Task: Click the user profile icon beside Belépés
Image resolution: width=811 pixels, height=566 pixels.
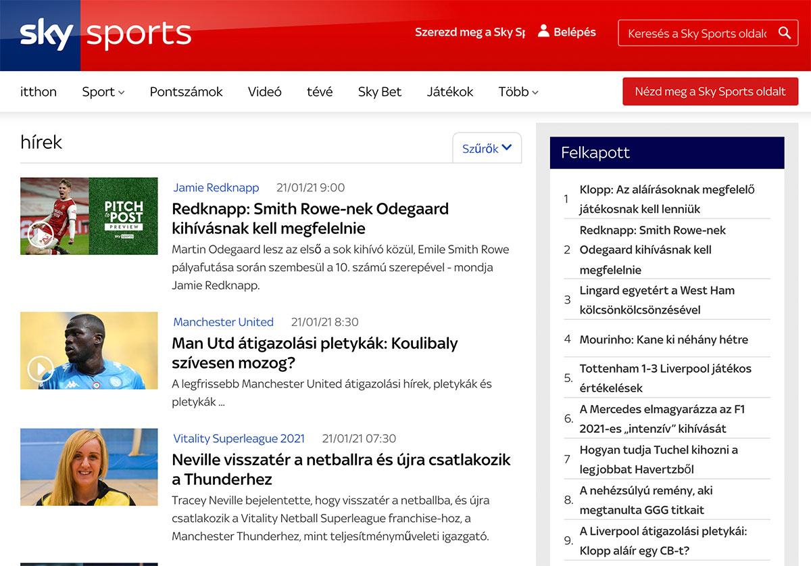Action: click(x=543, y=31)
